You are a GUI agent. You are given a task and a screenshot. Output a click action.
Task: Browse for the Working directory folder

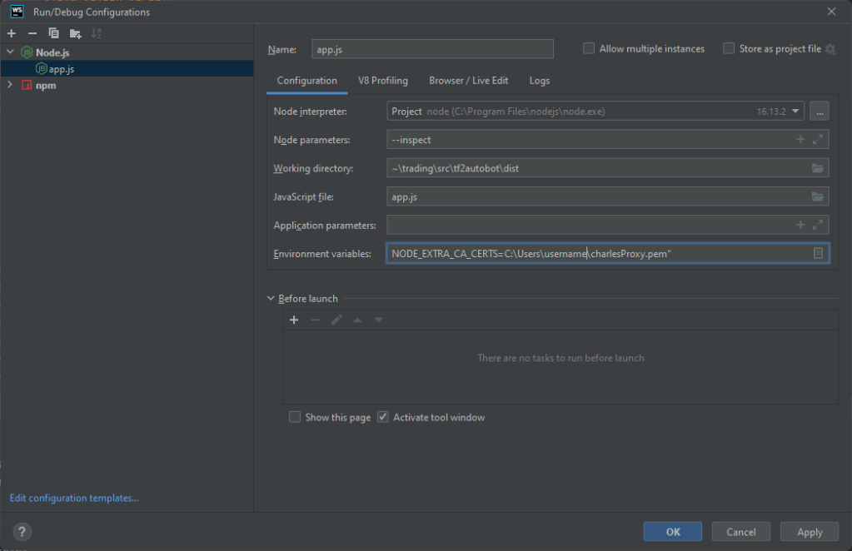[x=818, y=167]
